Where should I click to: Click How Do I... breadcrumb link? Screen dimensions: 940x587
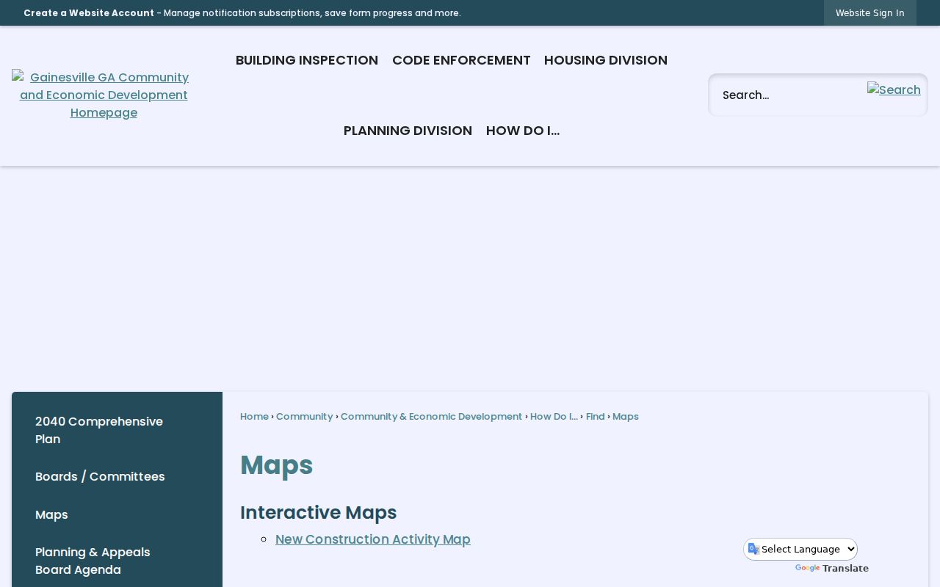(554, 416)
